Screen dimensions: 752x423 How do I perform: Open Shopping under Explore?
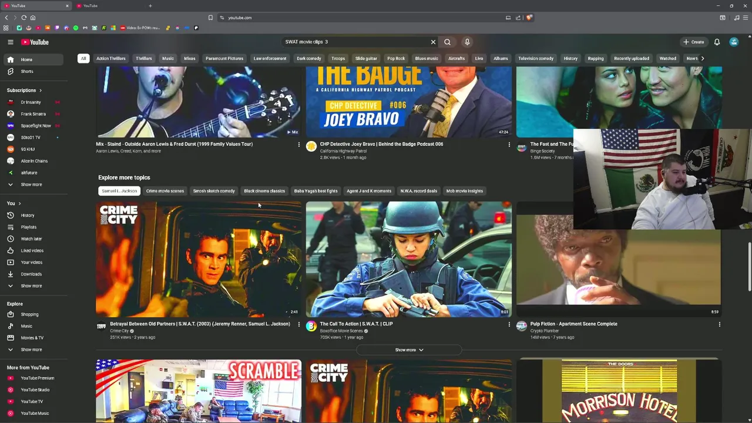click(34, 314)
